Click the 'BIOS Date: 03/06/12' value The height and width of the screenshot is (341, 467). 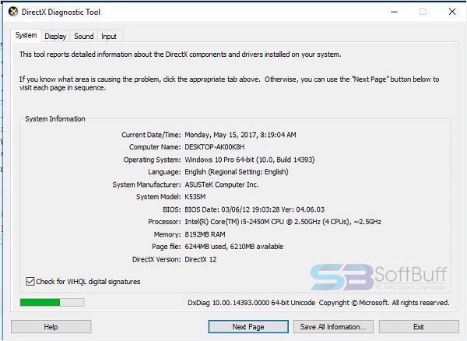[217, 209]
